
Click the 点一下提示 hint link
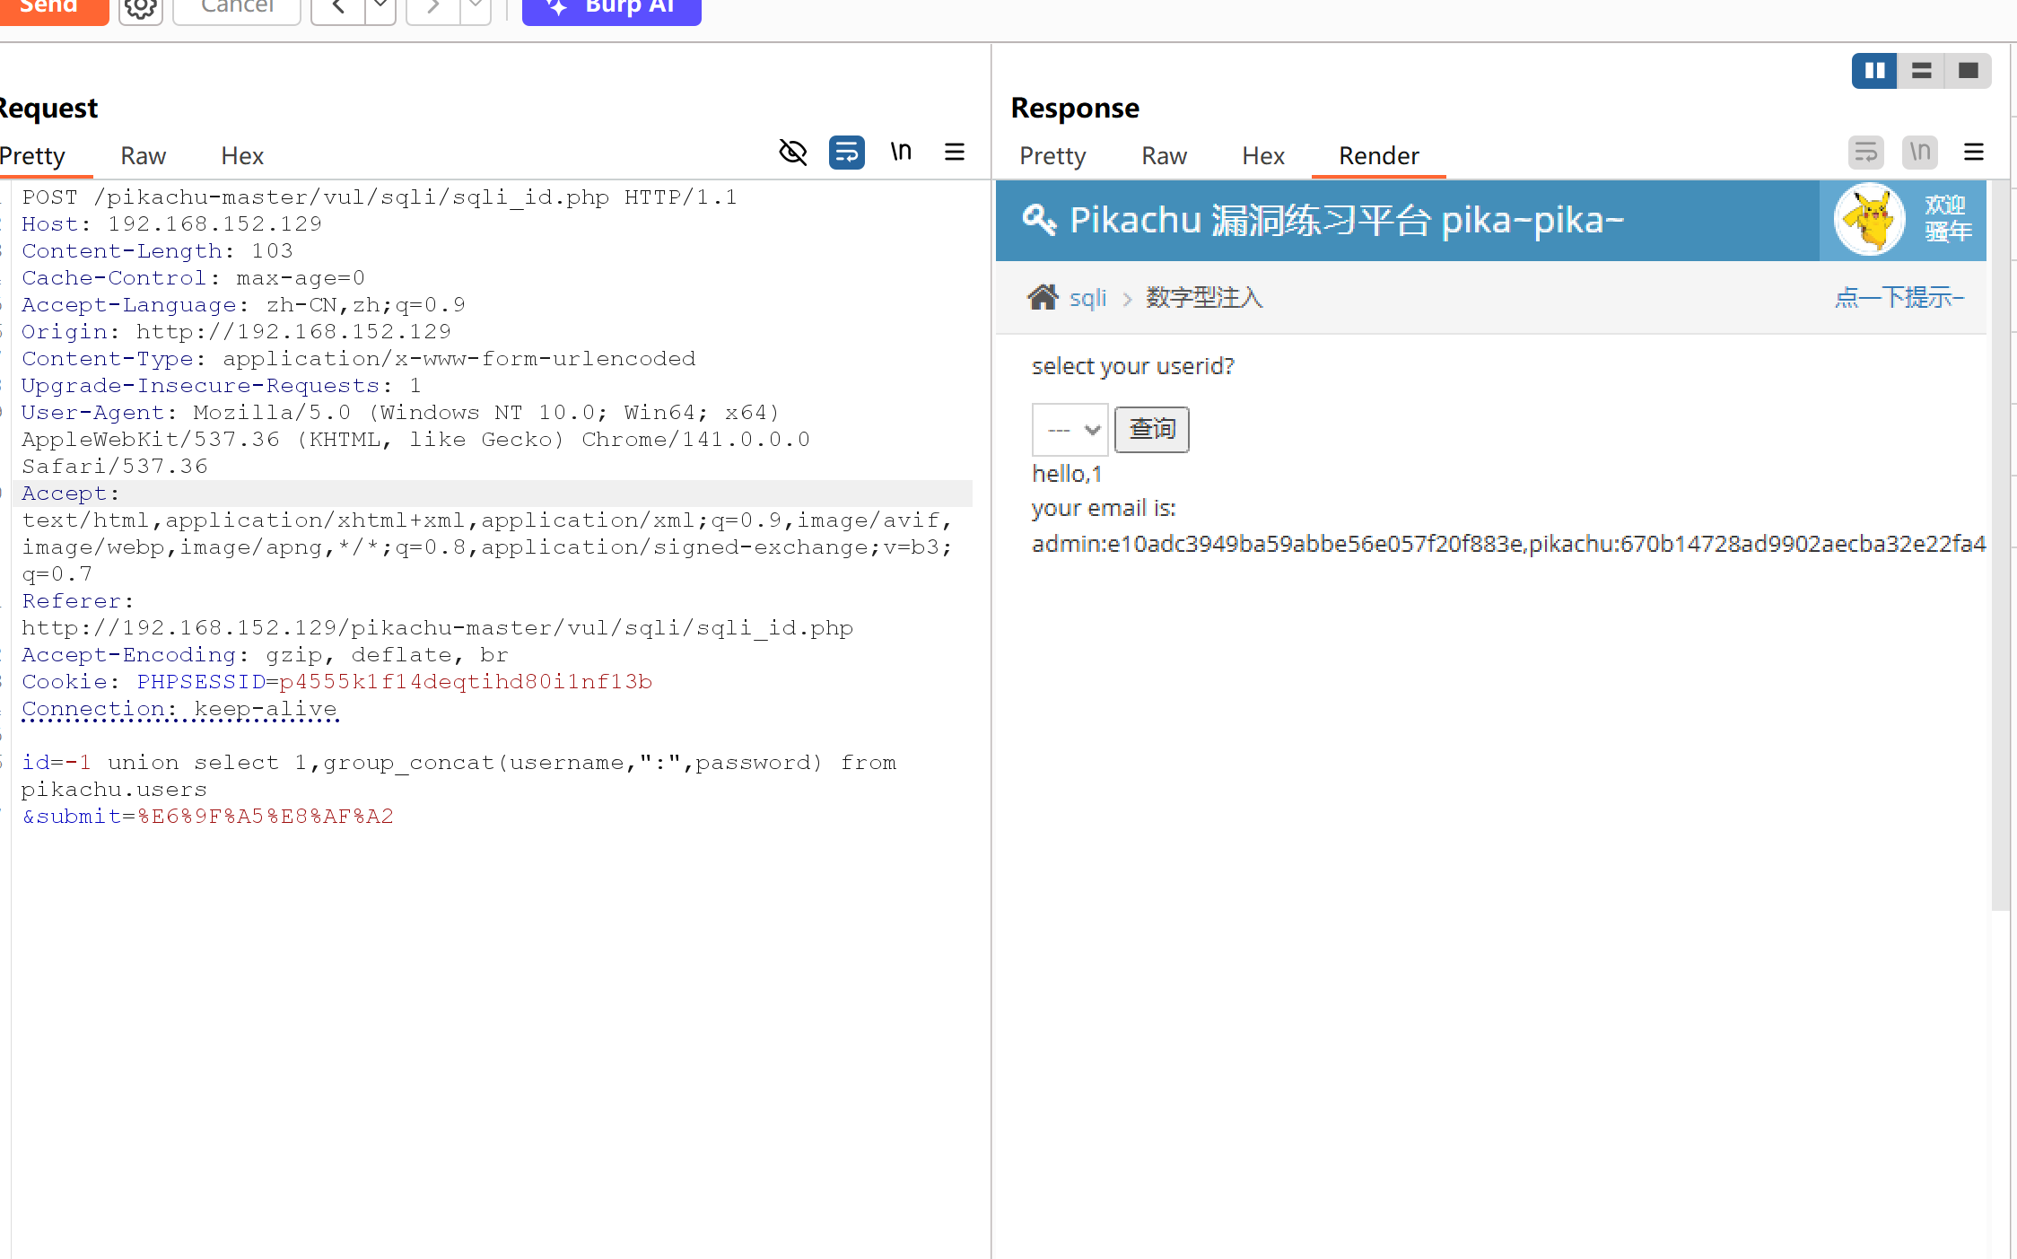pyautogui.click(x=1899, y=297)
